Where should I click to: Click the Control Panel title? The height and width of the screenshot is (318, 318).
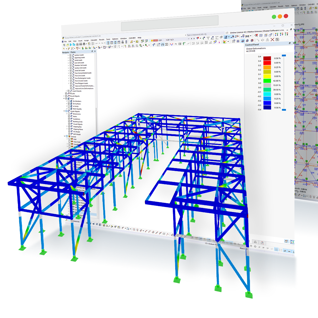252,45
